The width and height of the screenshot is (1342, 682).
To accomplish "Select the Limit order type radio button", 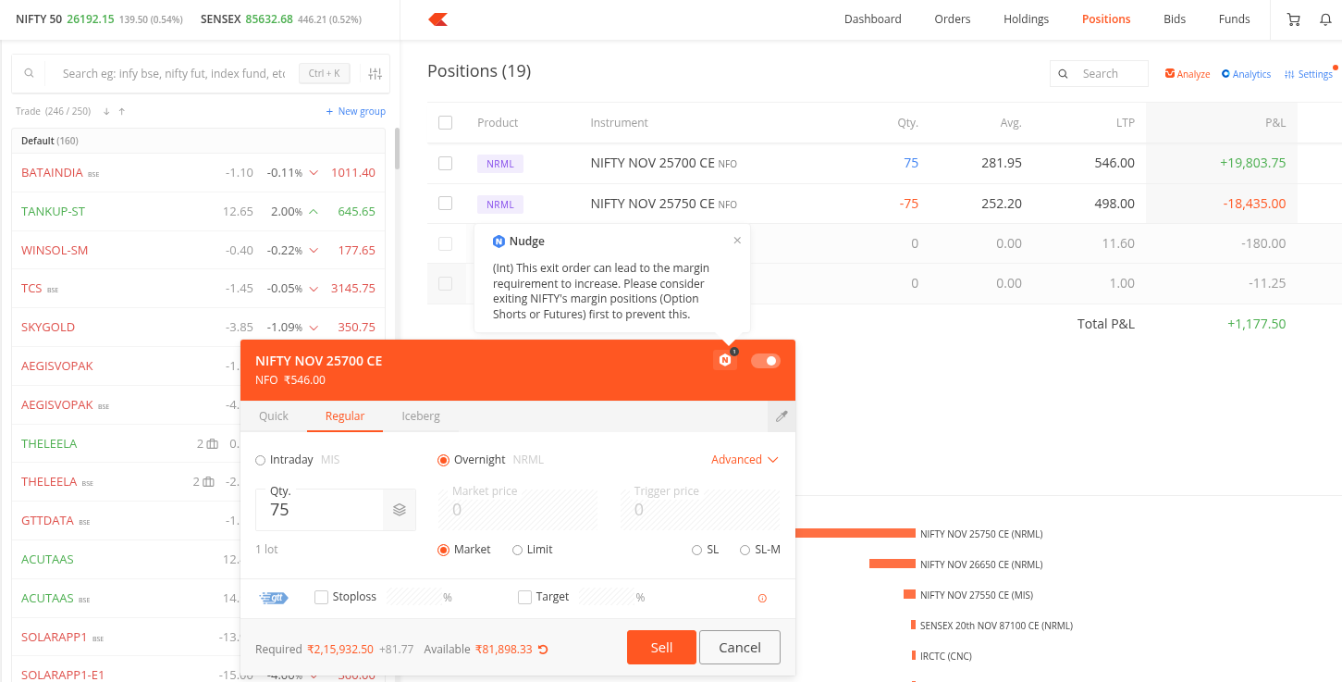I will tap(518, 550).
